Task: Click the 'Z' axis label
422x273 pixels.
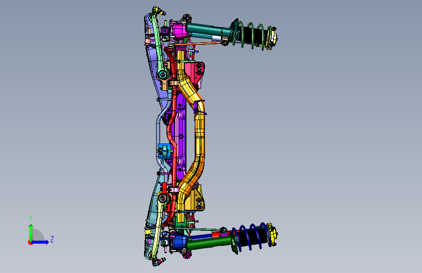Action: pyautogui.click(x=52, y=239)
